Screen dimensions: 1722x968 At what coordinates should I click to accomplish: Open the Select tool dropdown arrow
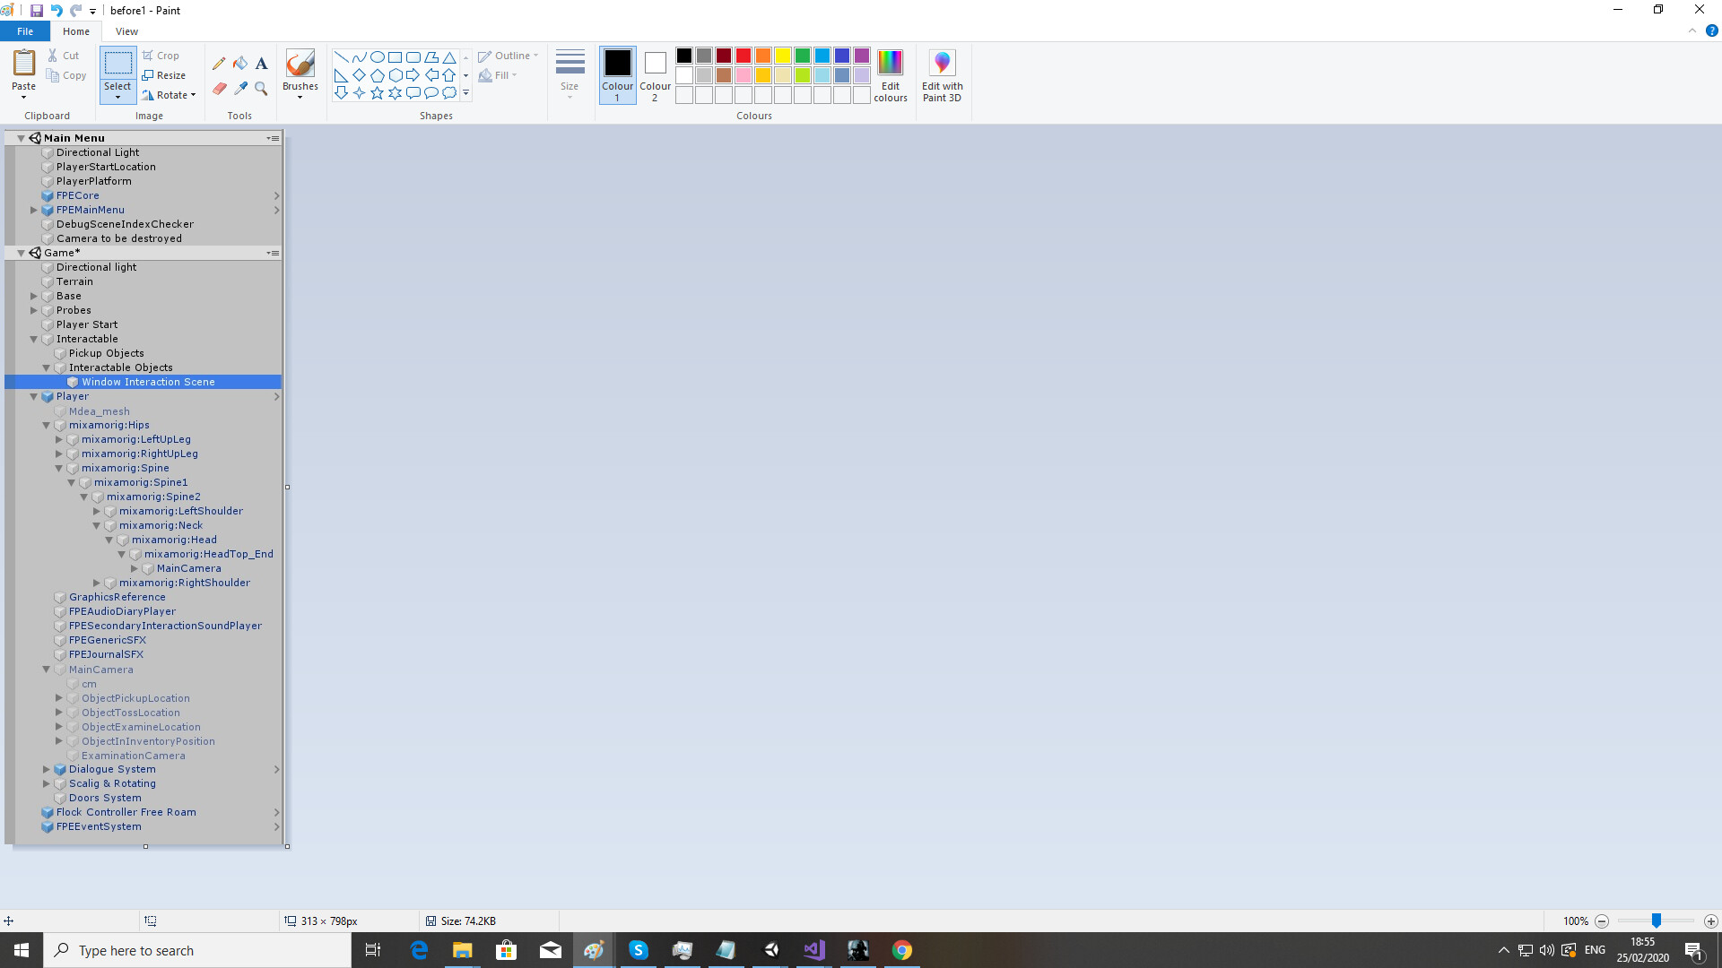click(x=117, y=97)
